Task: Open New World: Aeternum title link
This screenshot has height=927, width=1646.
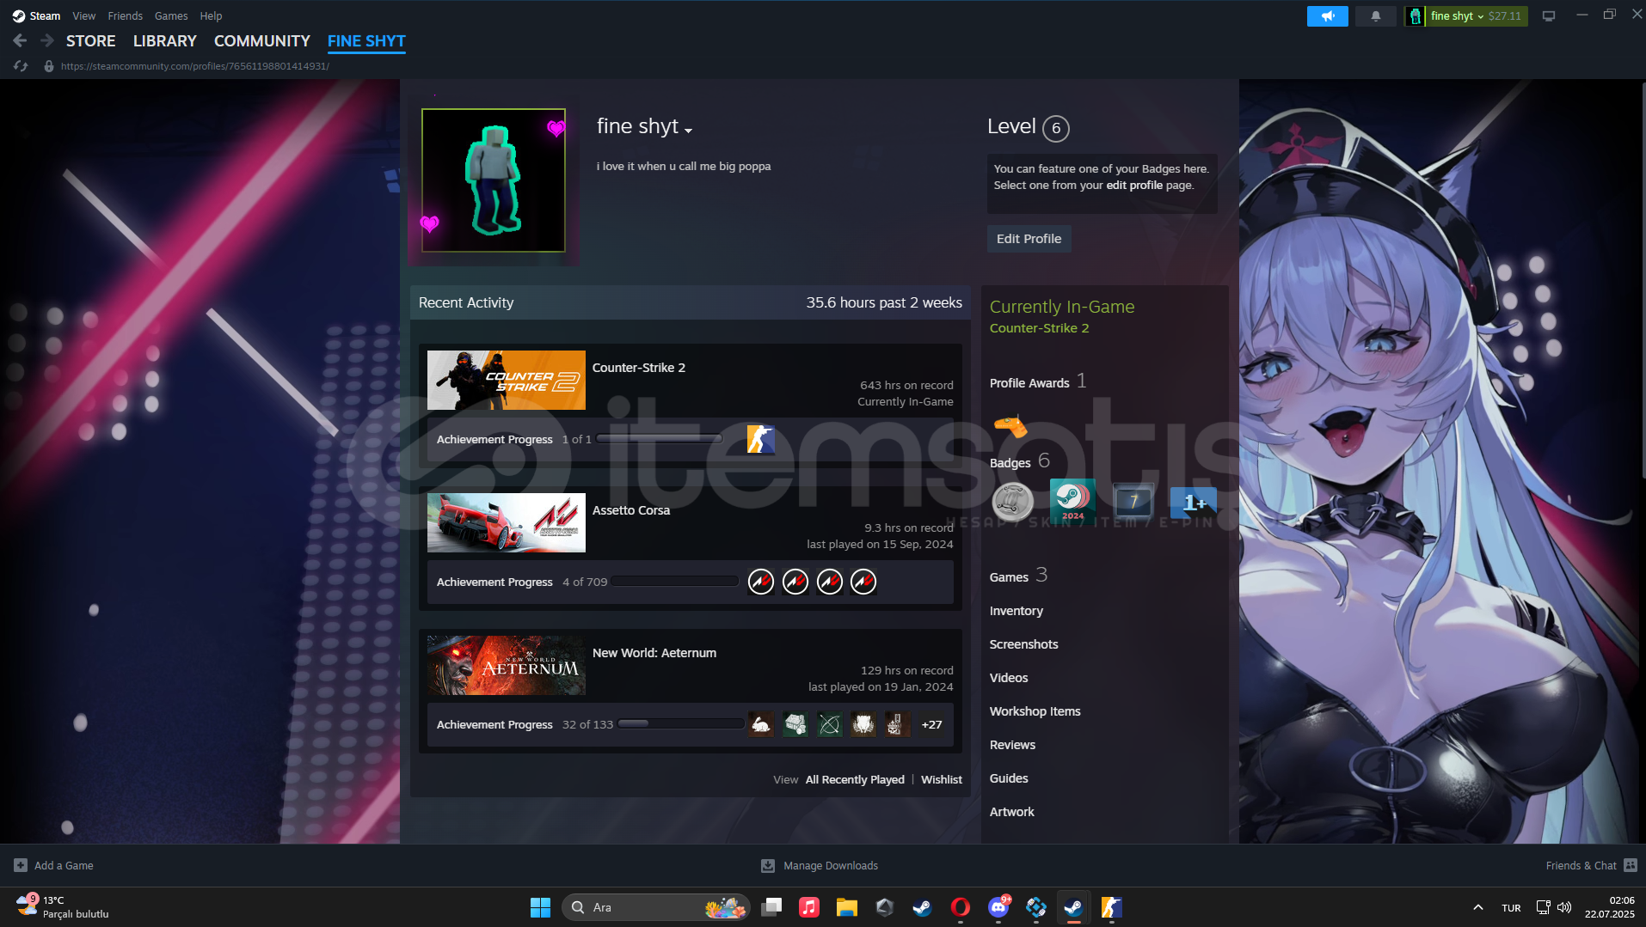Action: (x=654, y=653)
